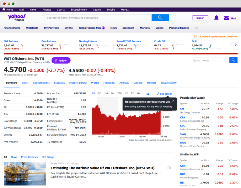
Task: Click Yahoo Finance Plus badge icon
Action: [103, 28]
